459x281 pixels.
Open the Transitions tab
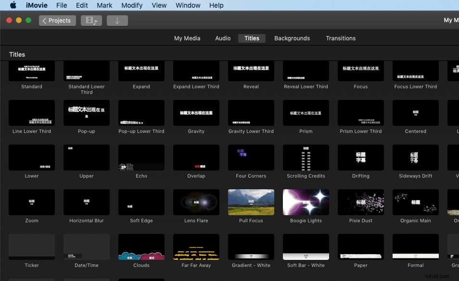pyautogui.click(x=340, y=38)
